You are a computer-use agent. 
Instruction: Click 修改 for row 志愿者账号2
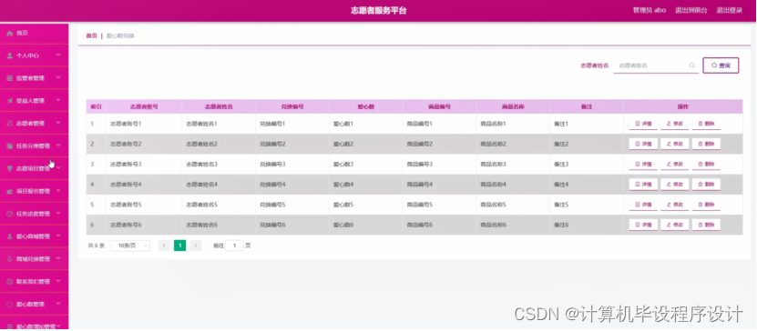tap(674, 144)
